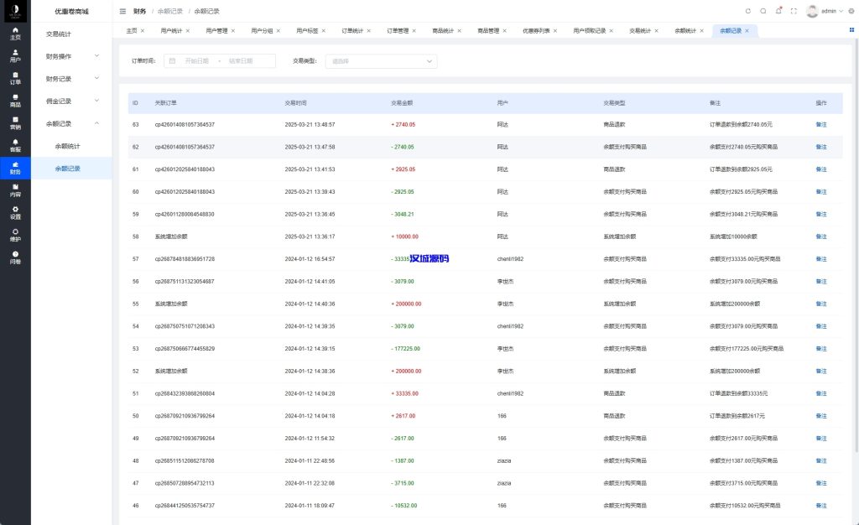Image resolution: width=859 pixels, height=525 pixels.
Task: Close the 用户统计 tab
Action: click(188, 30)
